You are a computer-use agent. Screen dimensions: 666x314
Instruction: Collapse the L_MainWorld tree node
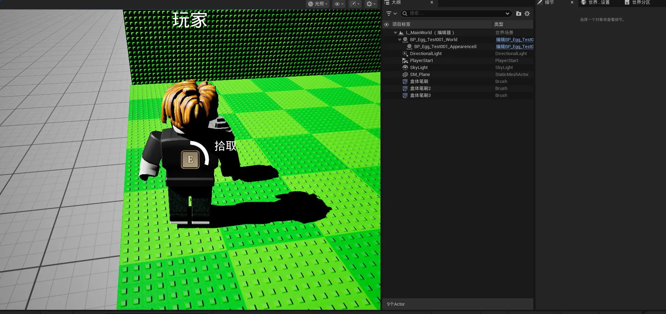tap(395, 33)
